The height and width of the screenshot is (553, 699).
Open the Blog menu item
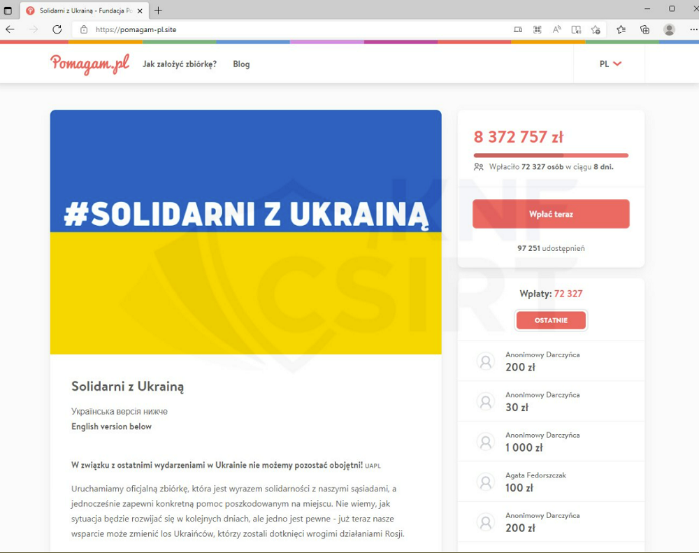pos(241,64)
